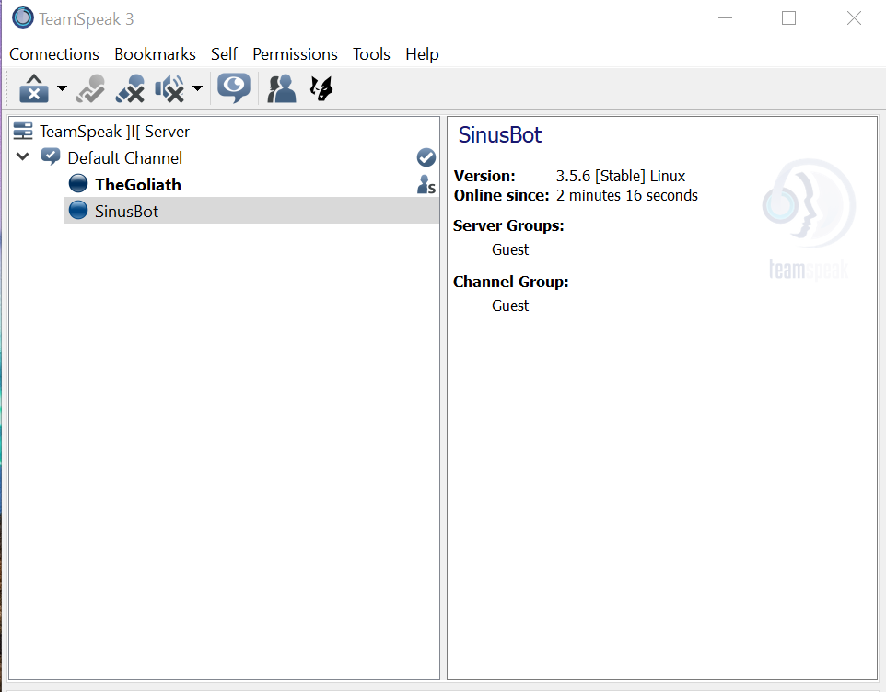Click the server icon beside TeamSpeak ]I[ Server

(23, 131)
